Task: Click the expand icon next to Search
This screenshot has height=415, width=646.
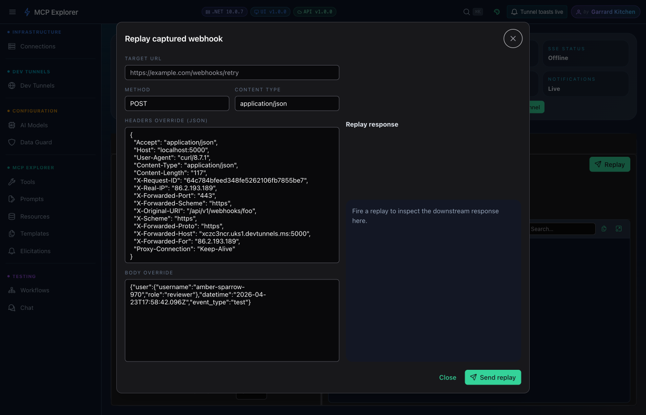Action: 619,229
